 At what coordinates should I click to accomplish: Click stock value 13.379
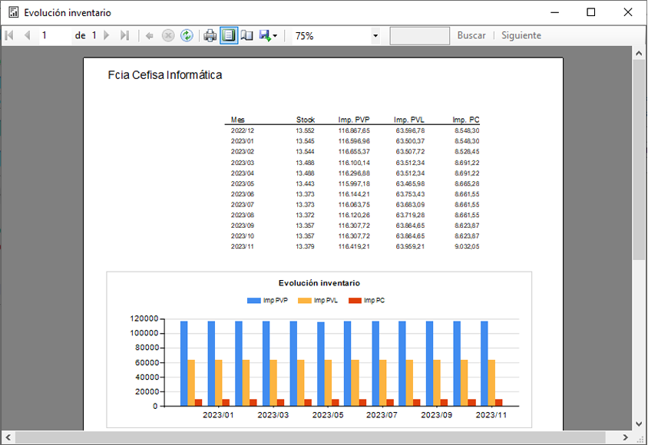pos(305,246)
